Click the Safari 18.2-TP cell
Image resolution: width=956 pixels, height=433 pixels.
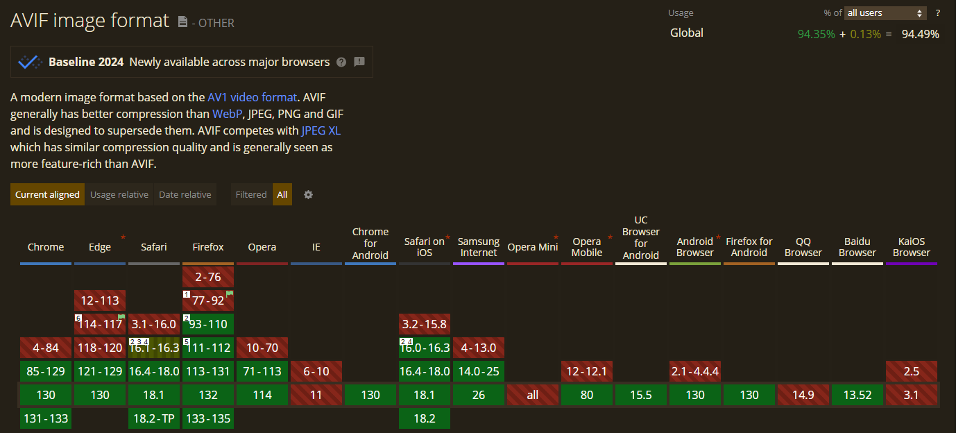[x=154, y=418]
